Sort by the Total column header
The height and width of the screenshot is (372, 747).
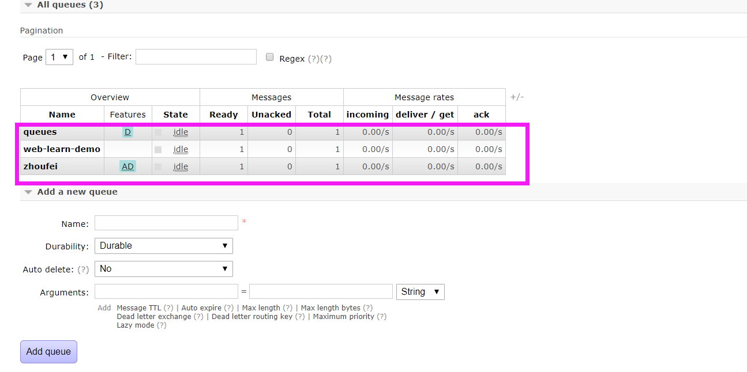[x=319, y=115]
